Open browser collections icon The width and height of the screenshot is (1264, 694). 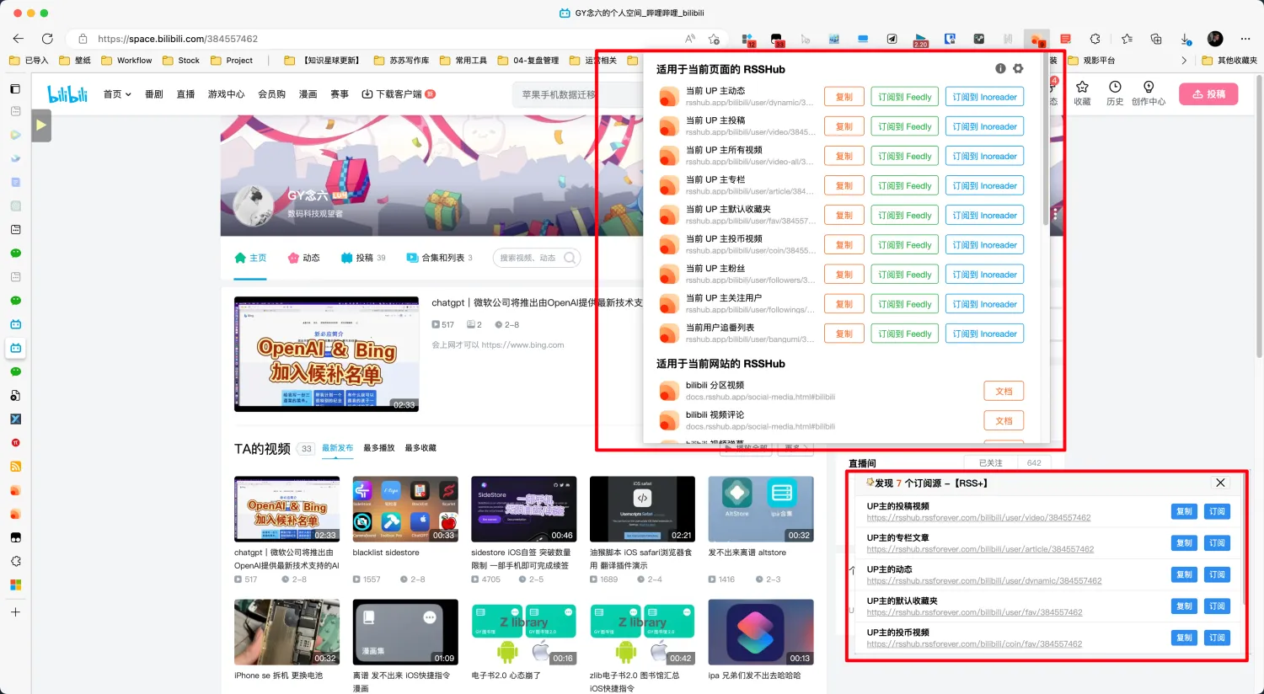click(1156, 39)
